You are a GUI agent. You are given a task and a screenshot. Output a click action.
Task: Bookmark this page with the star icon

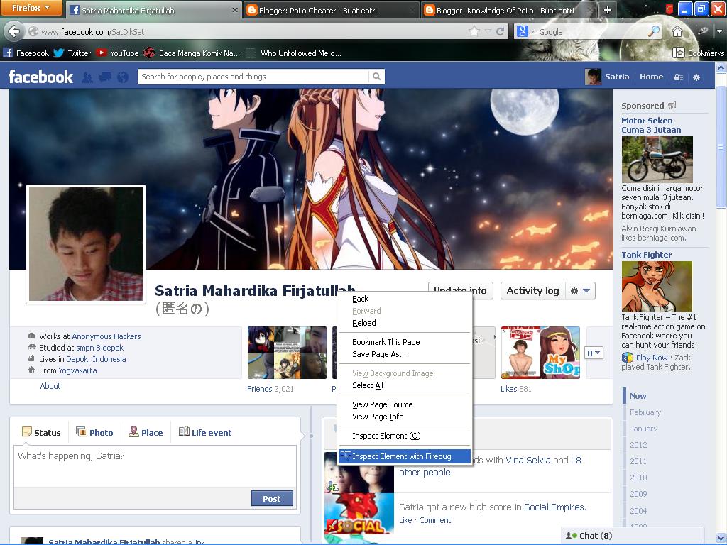tap(474, 31)
